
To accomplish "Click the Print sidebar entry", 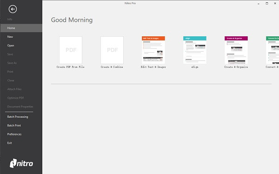I will (x=10, y=72).
